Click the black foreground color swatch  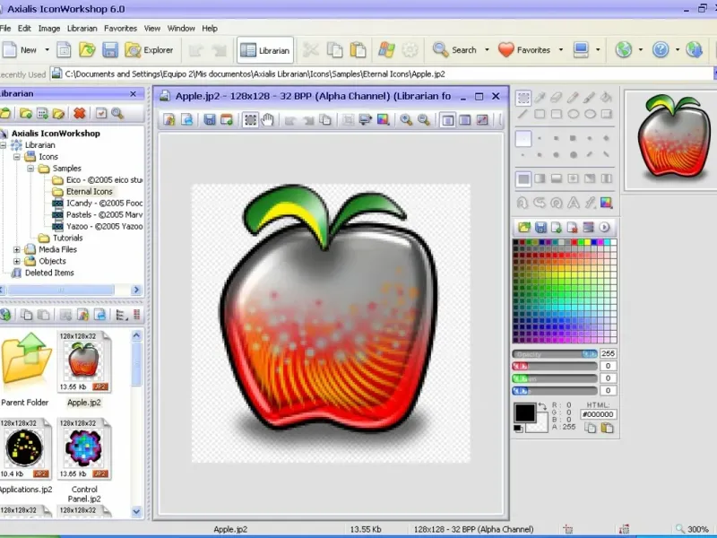(x=524, y=412)
